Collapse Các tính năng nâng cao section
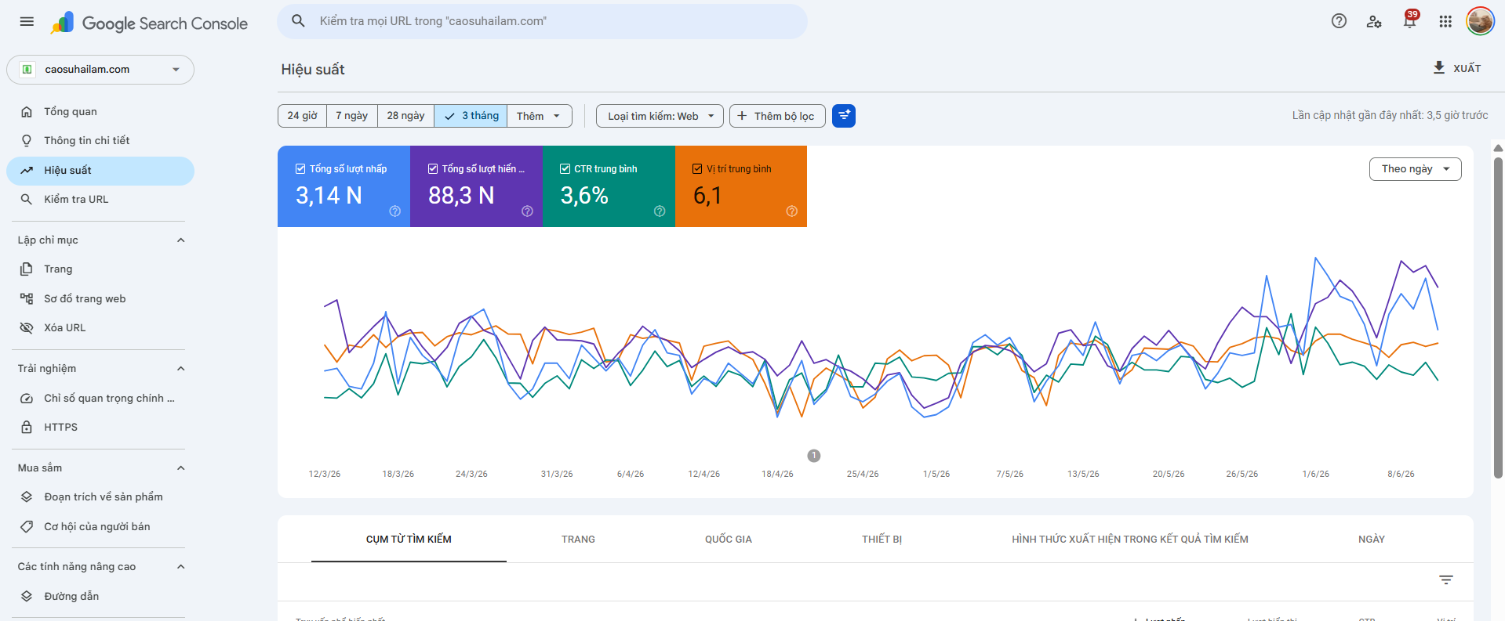Viewport: 1505px width, 621px height. (x=180, y=567)
